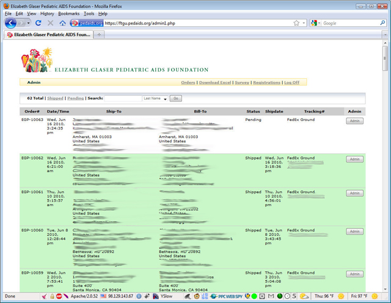Click Admin button for order EGP-10060

354,232
